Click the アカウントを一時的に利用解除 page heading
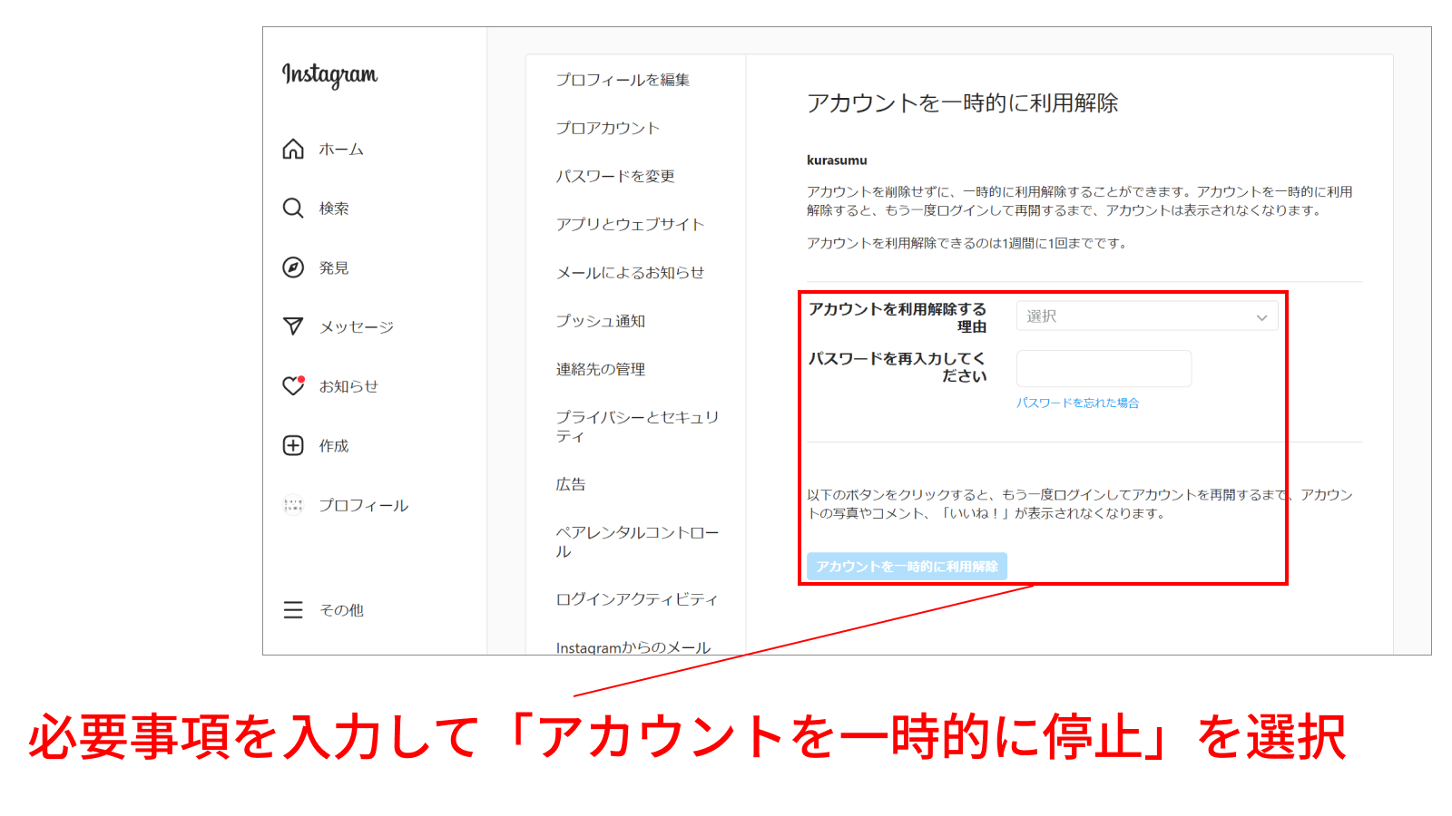Screen dimensions: 1452x816 coord(962,103)
